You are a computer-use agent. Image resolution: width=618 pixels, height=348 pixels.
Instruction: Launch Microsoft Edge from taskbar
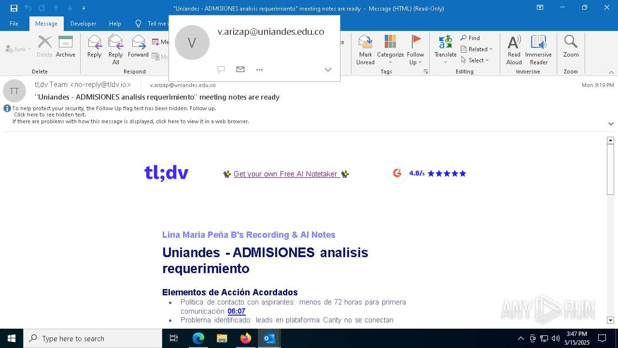pyautogui.click(x=198, y=338)
